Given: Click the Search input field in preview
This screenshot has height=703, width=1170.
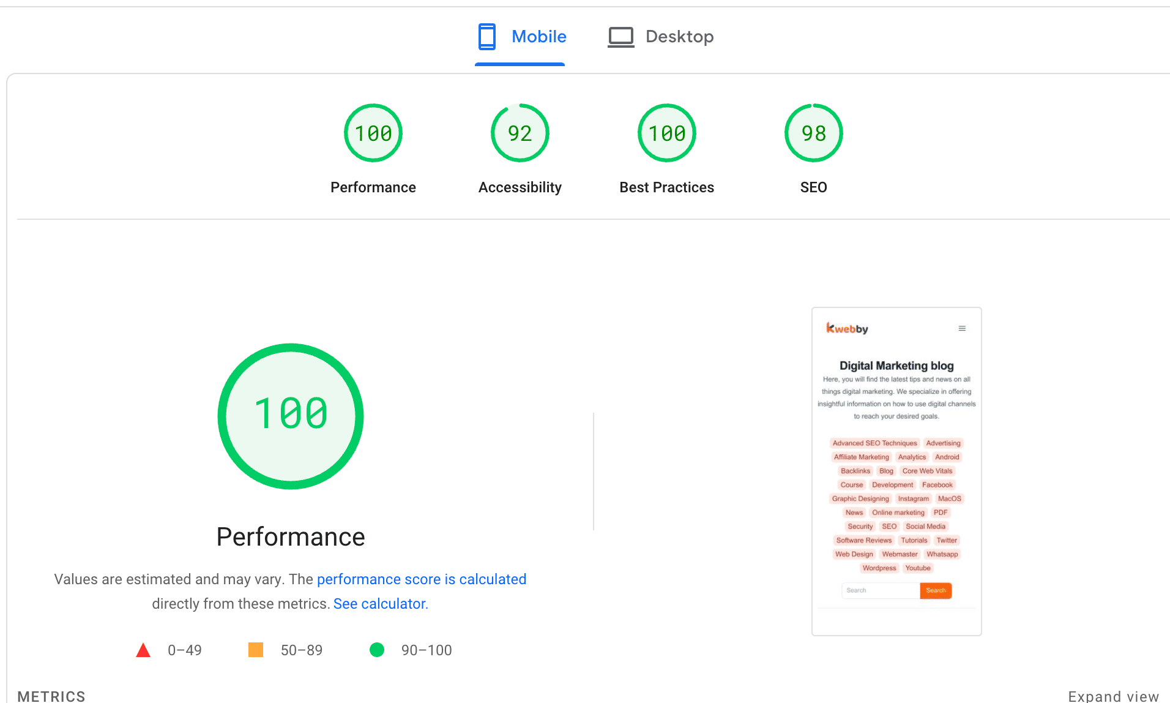Looking at the screenshot, I should point(881,590).
